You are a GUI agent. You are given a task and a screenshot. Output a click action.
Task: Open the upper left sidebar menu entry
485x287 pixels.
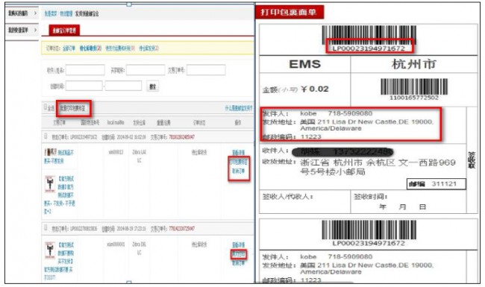point(18,13)
